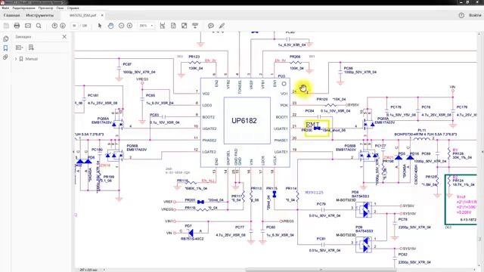Click the help question mark icon

coord(461,15)
